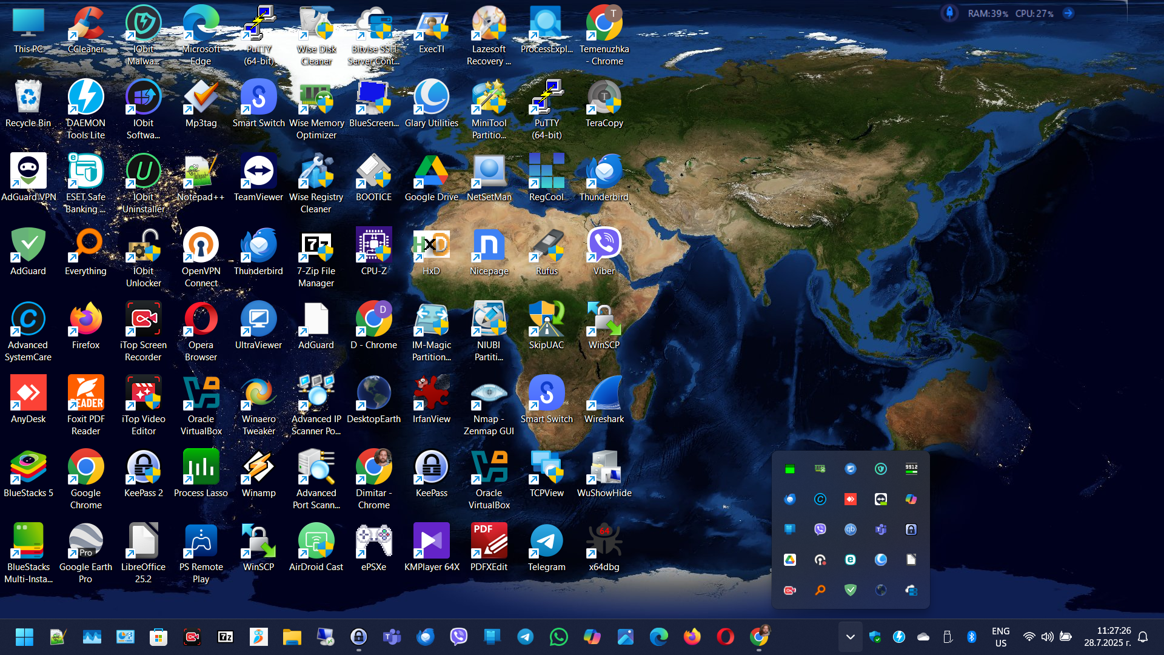This screenshot has width=1164, height=655.
Task: Open the Recycle Bin
Action: [x=28, y=104]
